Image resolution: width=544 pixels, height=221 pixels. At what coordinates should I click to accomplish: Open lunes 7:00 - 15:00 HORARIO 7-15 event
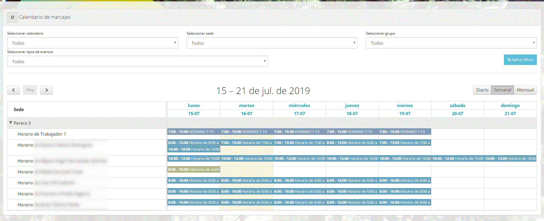(194, 132)
